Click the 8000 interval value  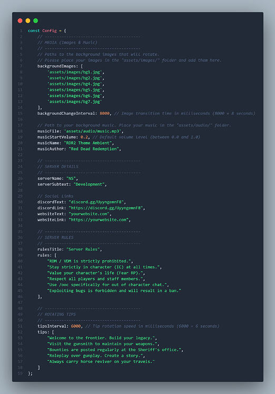[x=104, y=113]
